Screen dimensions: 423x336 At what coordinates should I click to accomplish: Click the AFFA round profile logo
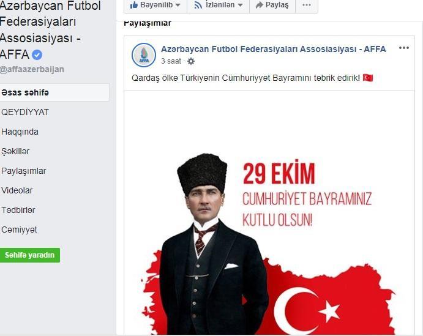pos(144,55)
